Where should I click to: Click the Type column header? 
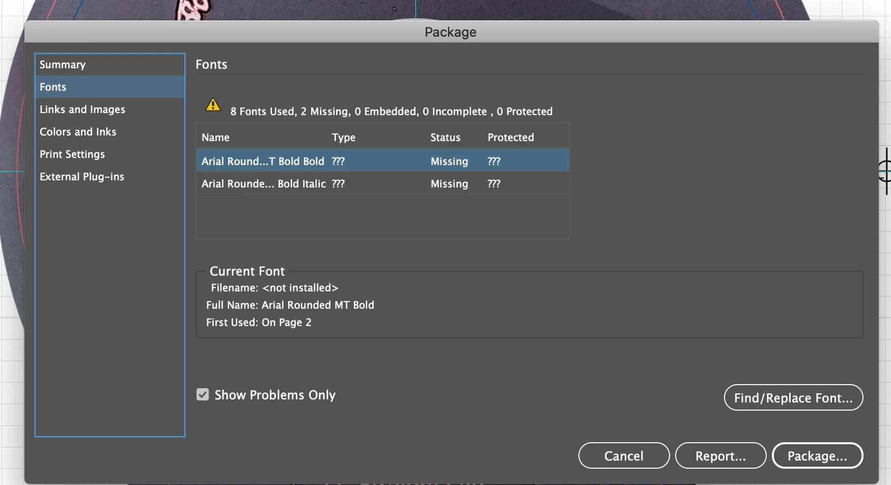point(344,138)
